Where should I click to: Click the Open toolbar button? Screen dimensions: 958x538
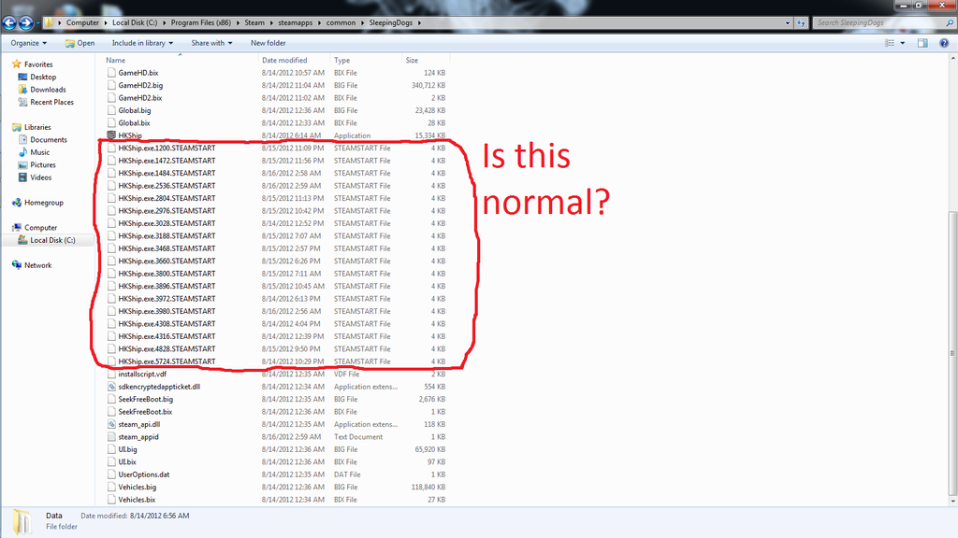click(x=80, y=43)
